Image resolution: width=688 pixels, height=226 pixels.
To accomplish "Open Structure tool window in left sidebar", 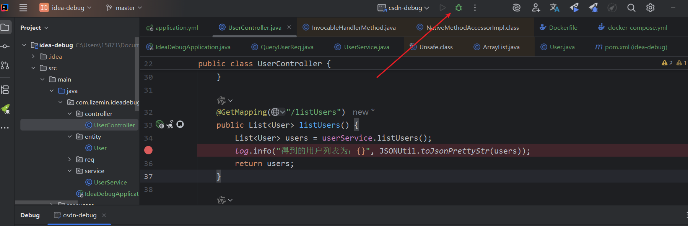I will click(x=5, y=90).
